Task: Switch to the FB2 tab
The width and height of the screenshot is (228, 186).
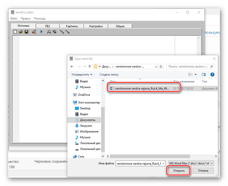Action: click(48, 26)
